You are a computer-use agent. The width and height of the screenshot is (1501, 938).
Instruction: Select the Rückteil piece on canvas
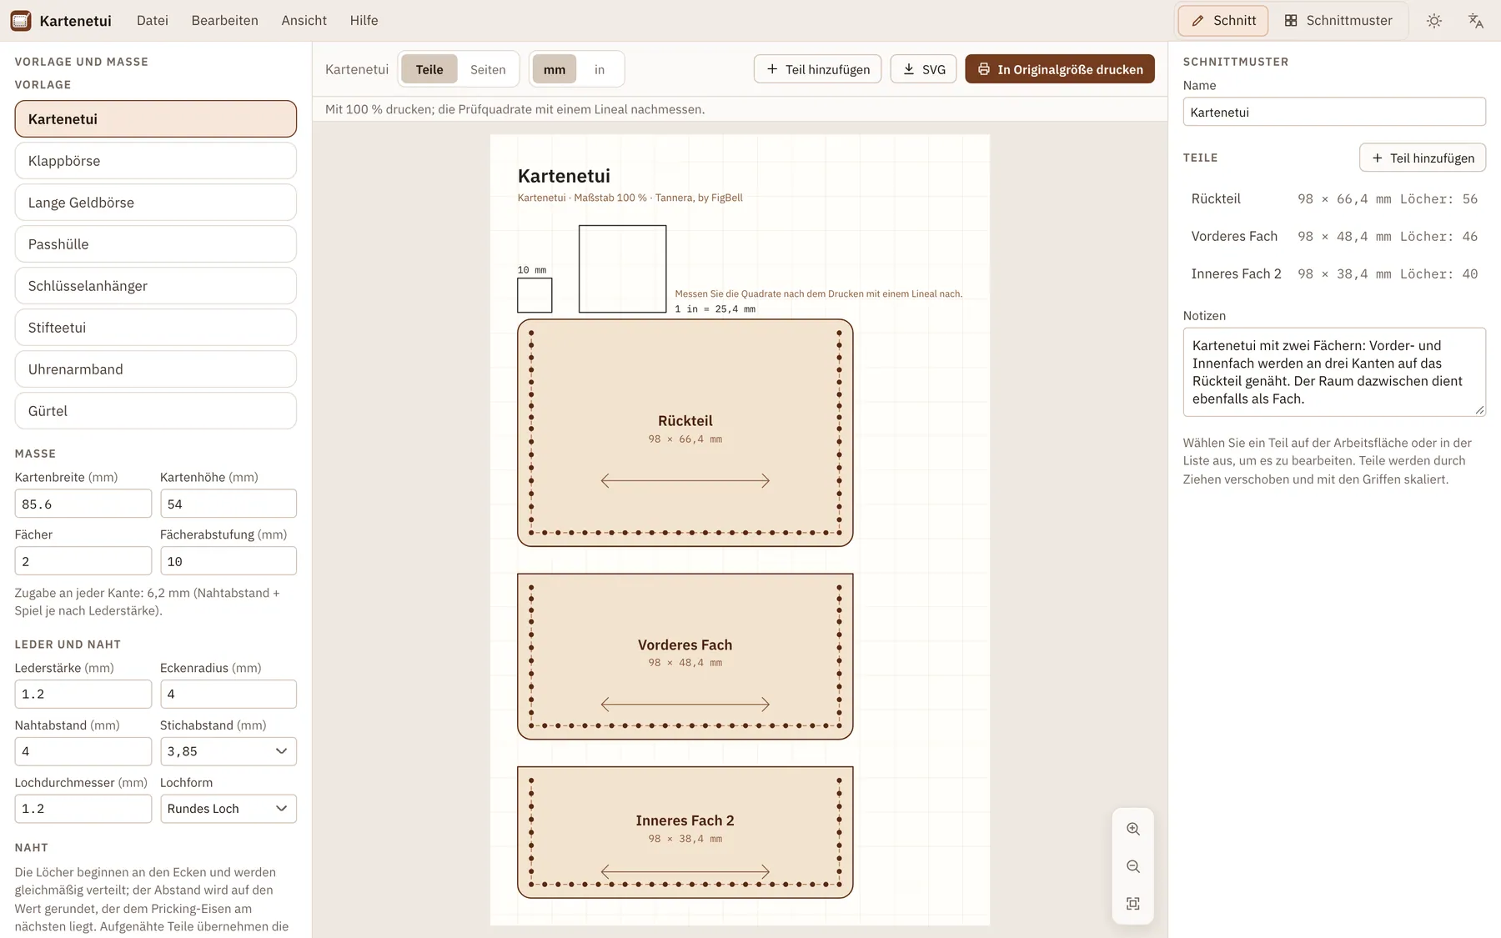685,433
